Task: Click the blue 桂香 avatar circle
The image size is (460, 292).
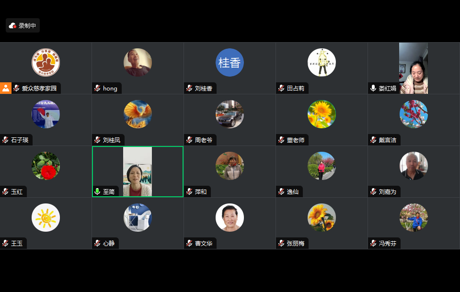Action: [230, 62]
